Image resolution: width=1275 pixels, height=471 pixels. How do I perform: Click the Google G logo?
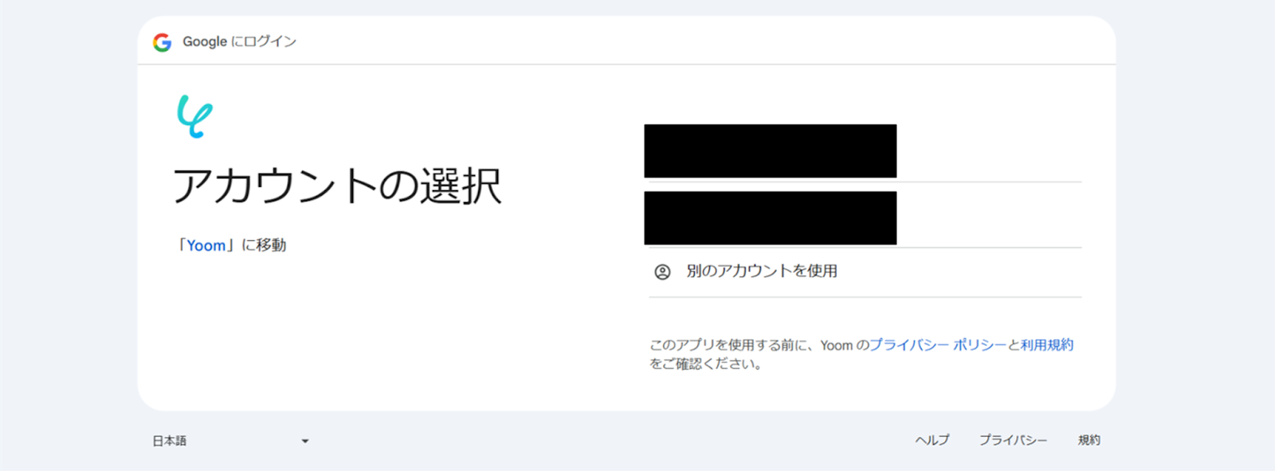[x=163, y=42]
